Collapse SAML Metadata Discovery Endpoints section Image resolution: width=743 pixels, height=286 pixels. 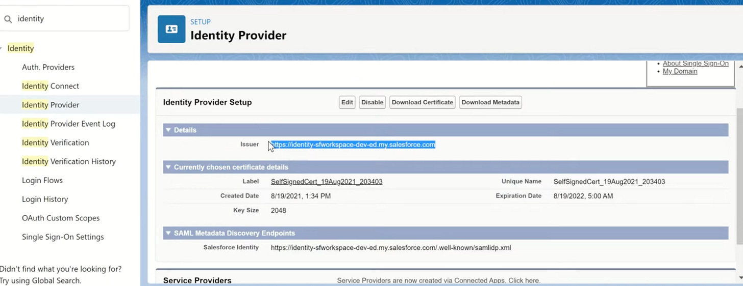(x=168, y=233)
